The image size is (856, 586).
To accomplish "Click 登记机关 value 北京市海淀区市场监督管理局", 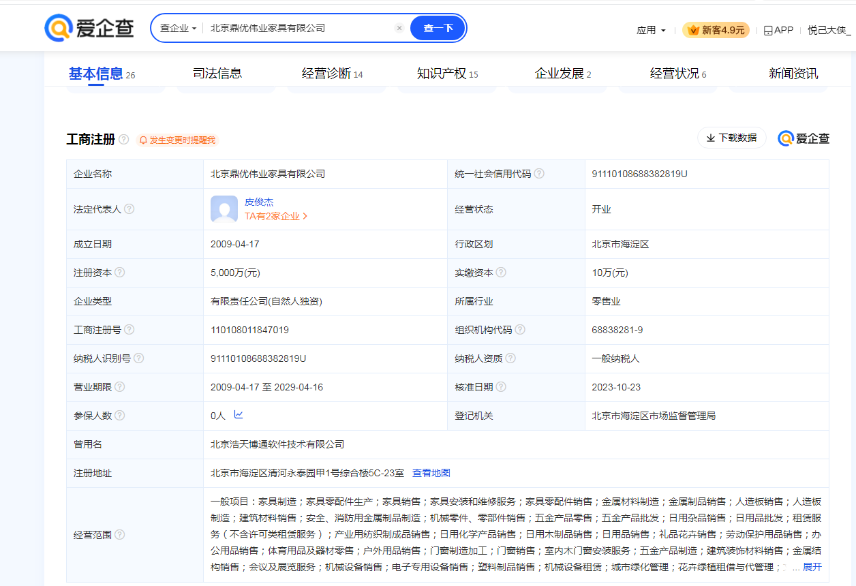I will point(654,416).
